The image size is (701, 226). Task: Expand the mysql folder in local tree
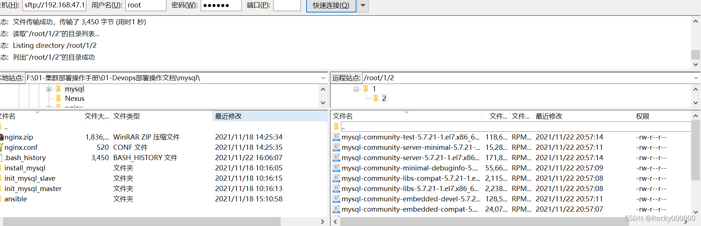[49, 89]
